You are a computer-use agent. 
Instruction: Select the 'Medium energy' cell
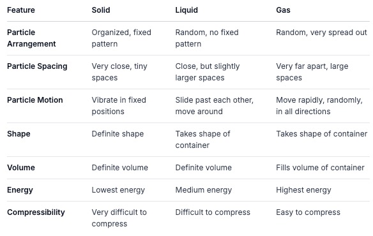[203, 190]
